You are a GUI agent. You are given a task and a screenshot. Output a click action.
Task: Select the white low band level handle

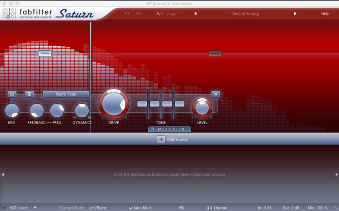click(45, 53)
